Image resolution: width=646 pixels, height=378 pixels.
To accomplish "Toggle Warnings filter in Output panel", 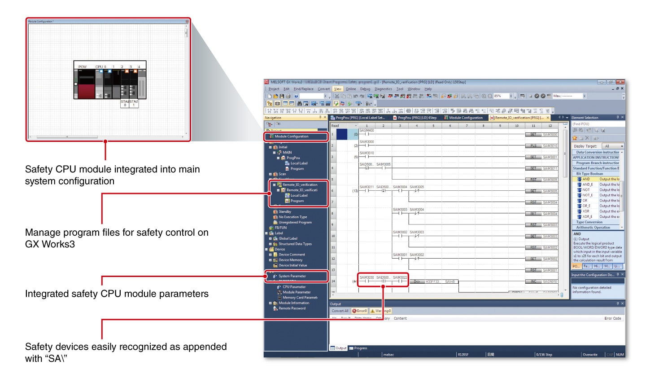I will (381, 311).
